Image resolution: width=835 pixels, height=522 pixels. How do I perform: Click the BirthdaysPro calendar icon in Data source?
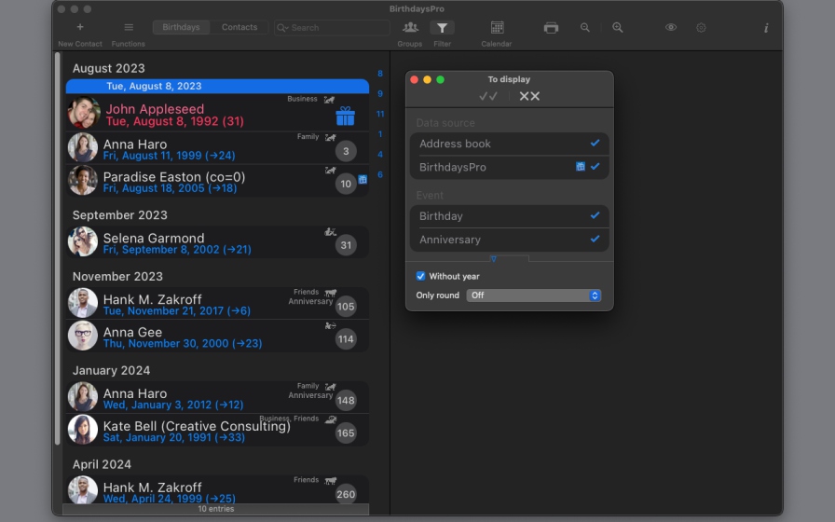point(581,167)
